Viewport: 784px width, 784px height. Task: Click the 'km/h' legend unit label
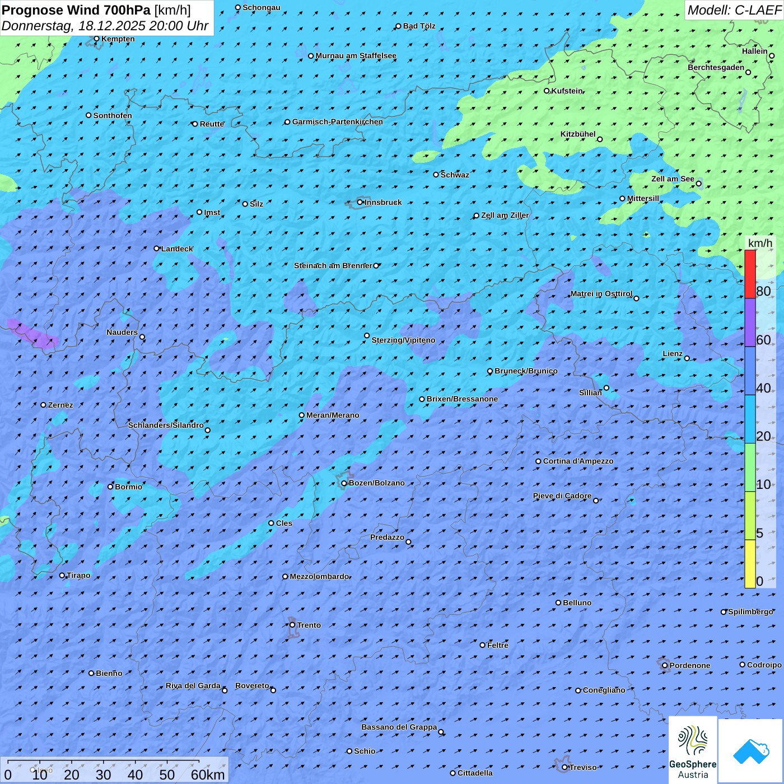760,243
